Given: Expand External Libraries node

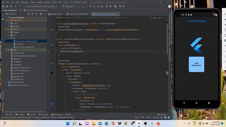Looking at the screenshot, I should pyautogui.click(x=6, y=82).
